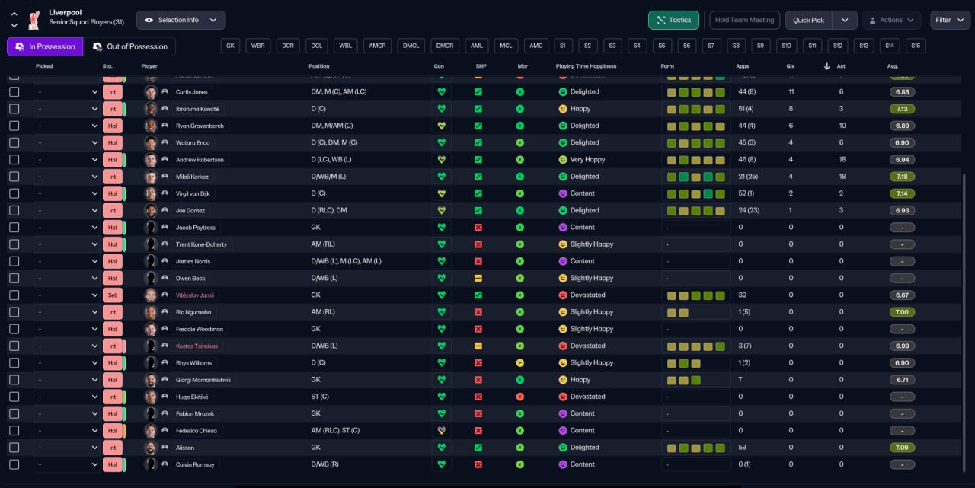975x488 pixels.
Task: Sort by the Avg. column header
Action: tap(893, 66)
